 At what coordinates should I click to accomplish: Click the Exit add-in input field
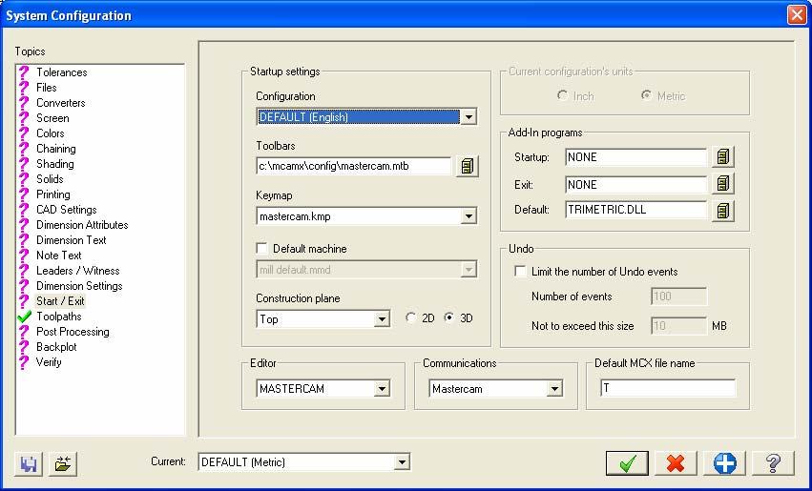pos(635,185)
